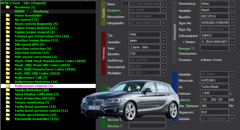This screenshot has height=130, width=240.
Task: Click the Kennzeichen input field
Action: point(147,16)
